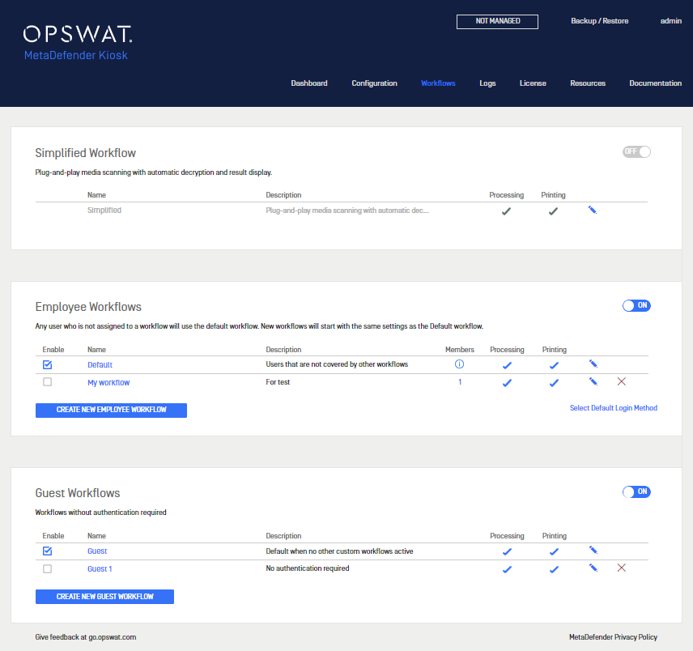Uncheck the Guest workflow enable checkbox
Image resolution: width=693 pixels, height=651 pixels.
(x=47, y=551)
